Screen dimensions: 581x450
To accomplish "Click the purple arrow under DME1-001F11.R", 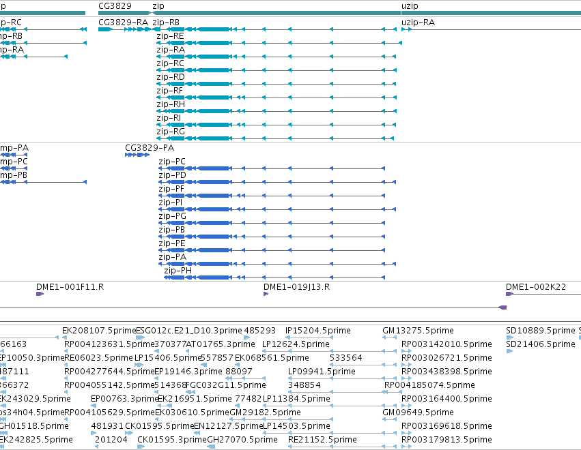I will pos(40,294).
